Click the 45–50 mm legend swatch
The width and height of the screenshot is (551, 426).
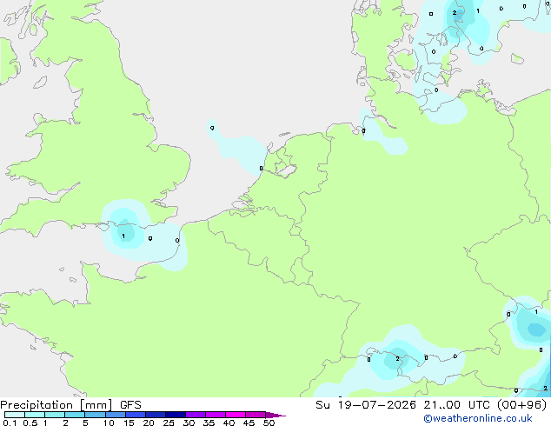tap(256, 415)
